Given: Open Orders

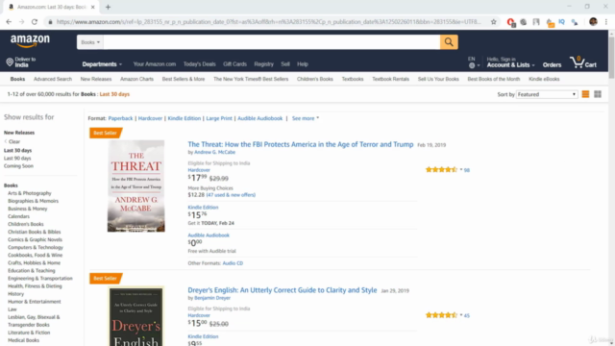Looking at the screenshot, I should tap(552, 65).
